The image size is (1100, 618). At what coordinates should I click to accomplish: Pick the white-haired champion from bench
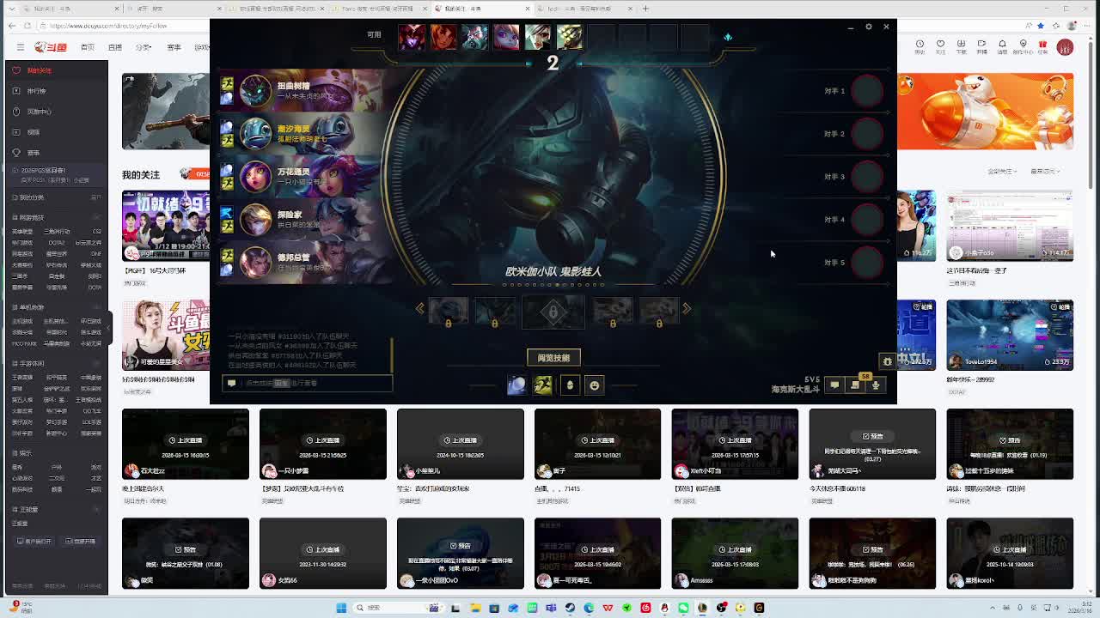[537, 37]
